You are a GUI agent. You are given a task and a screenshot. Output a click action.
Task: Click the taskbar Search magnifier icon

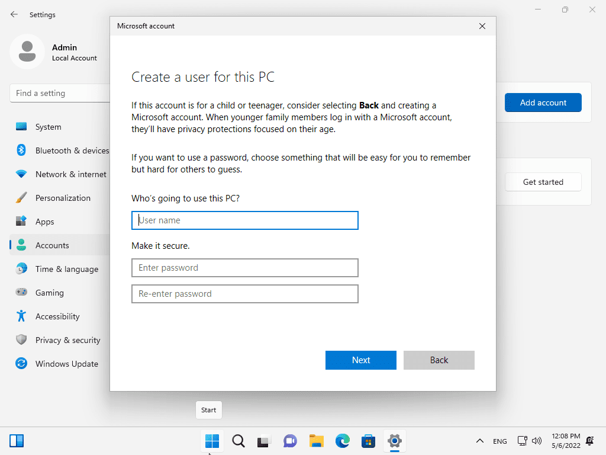coord(238,441)
